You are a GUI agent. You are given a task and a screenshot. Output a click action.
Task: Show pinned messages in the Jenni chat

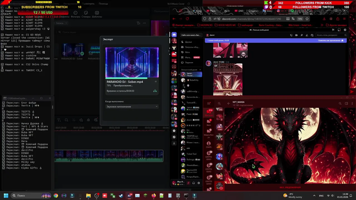[301, 35]
